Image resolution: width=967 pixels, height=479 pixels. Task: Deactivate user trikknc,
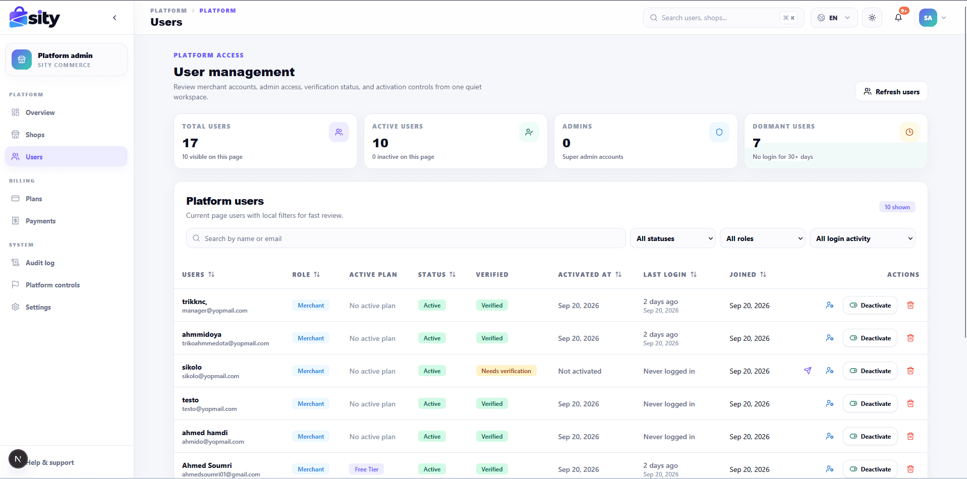tap(870, 305)
